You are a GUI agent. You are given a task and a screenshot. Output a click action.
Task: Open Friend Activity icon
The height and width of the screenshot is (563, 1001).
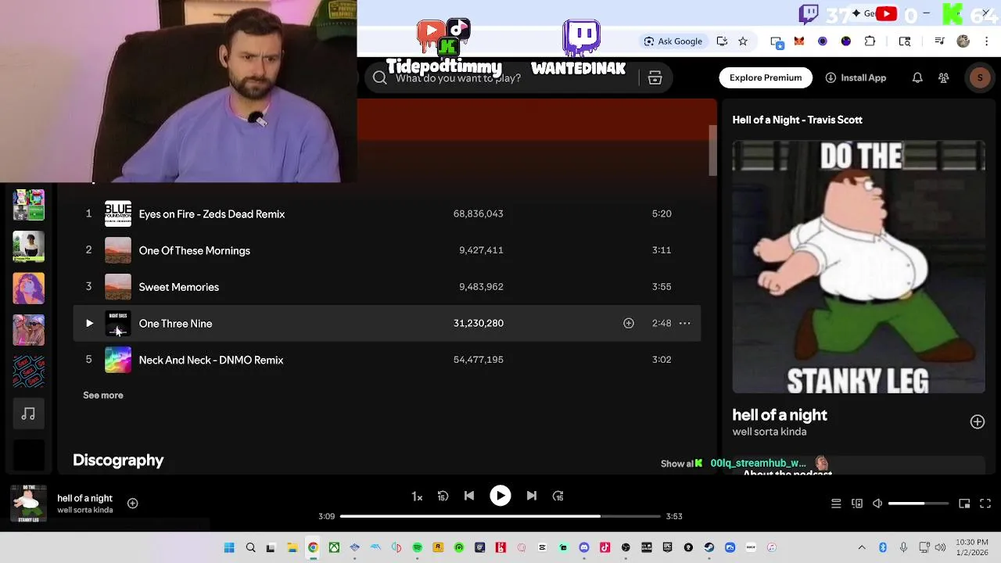[944, 77]
